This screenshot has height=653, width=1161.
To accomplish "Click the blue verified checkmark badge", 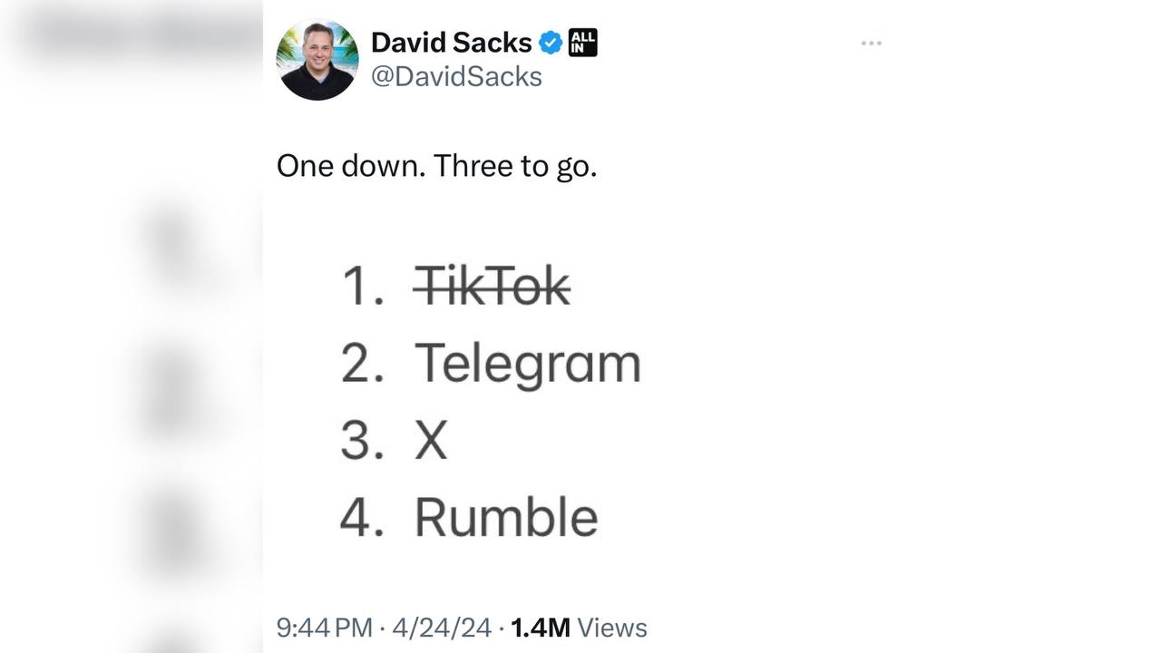I will (x=551, y=43).
